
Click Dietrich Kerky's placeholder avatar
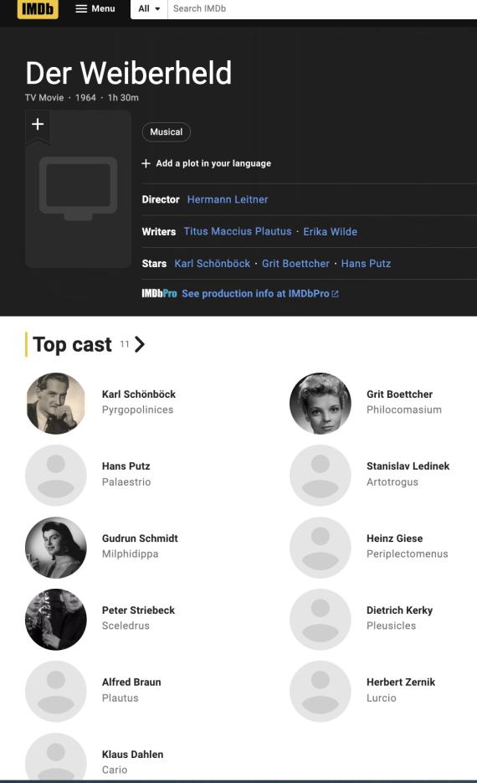coord(321,619)
